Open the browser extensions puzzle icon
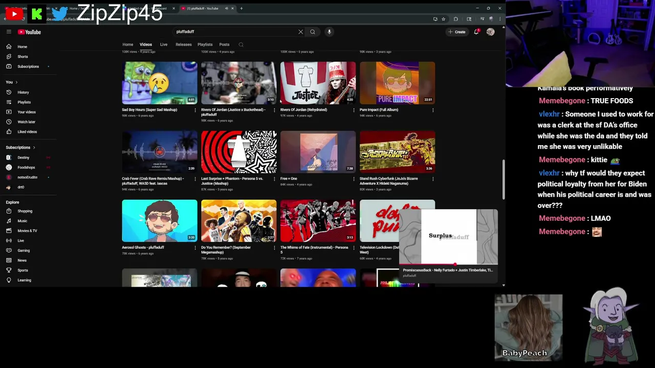 pos(455,19)
